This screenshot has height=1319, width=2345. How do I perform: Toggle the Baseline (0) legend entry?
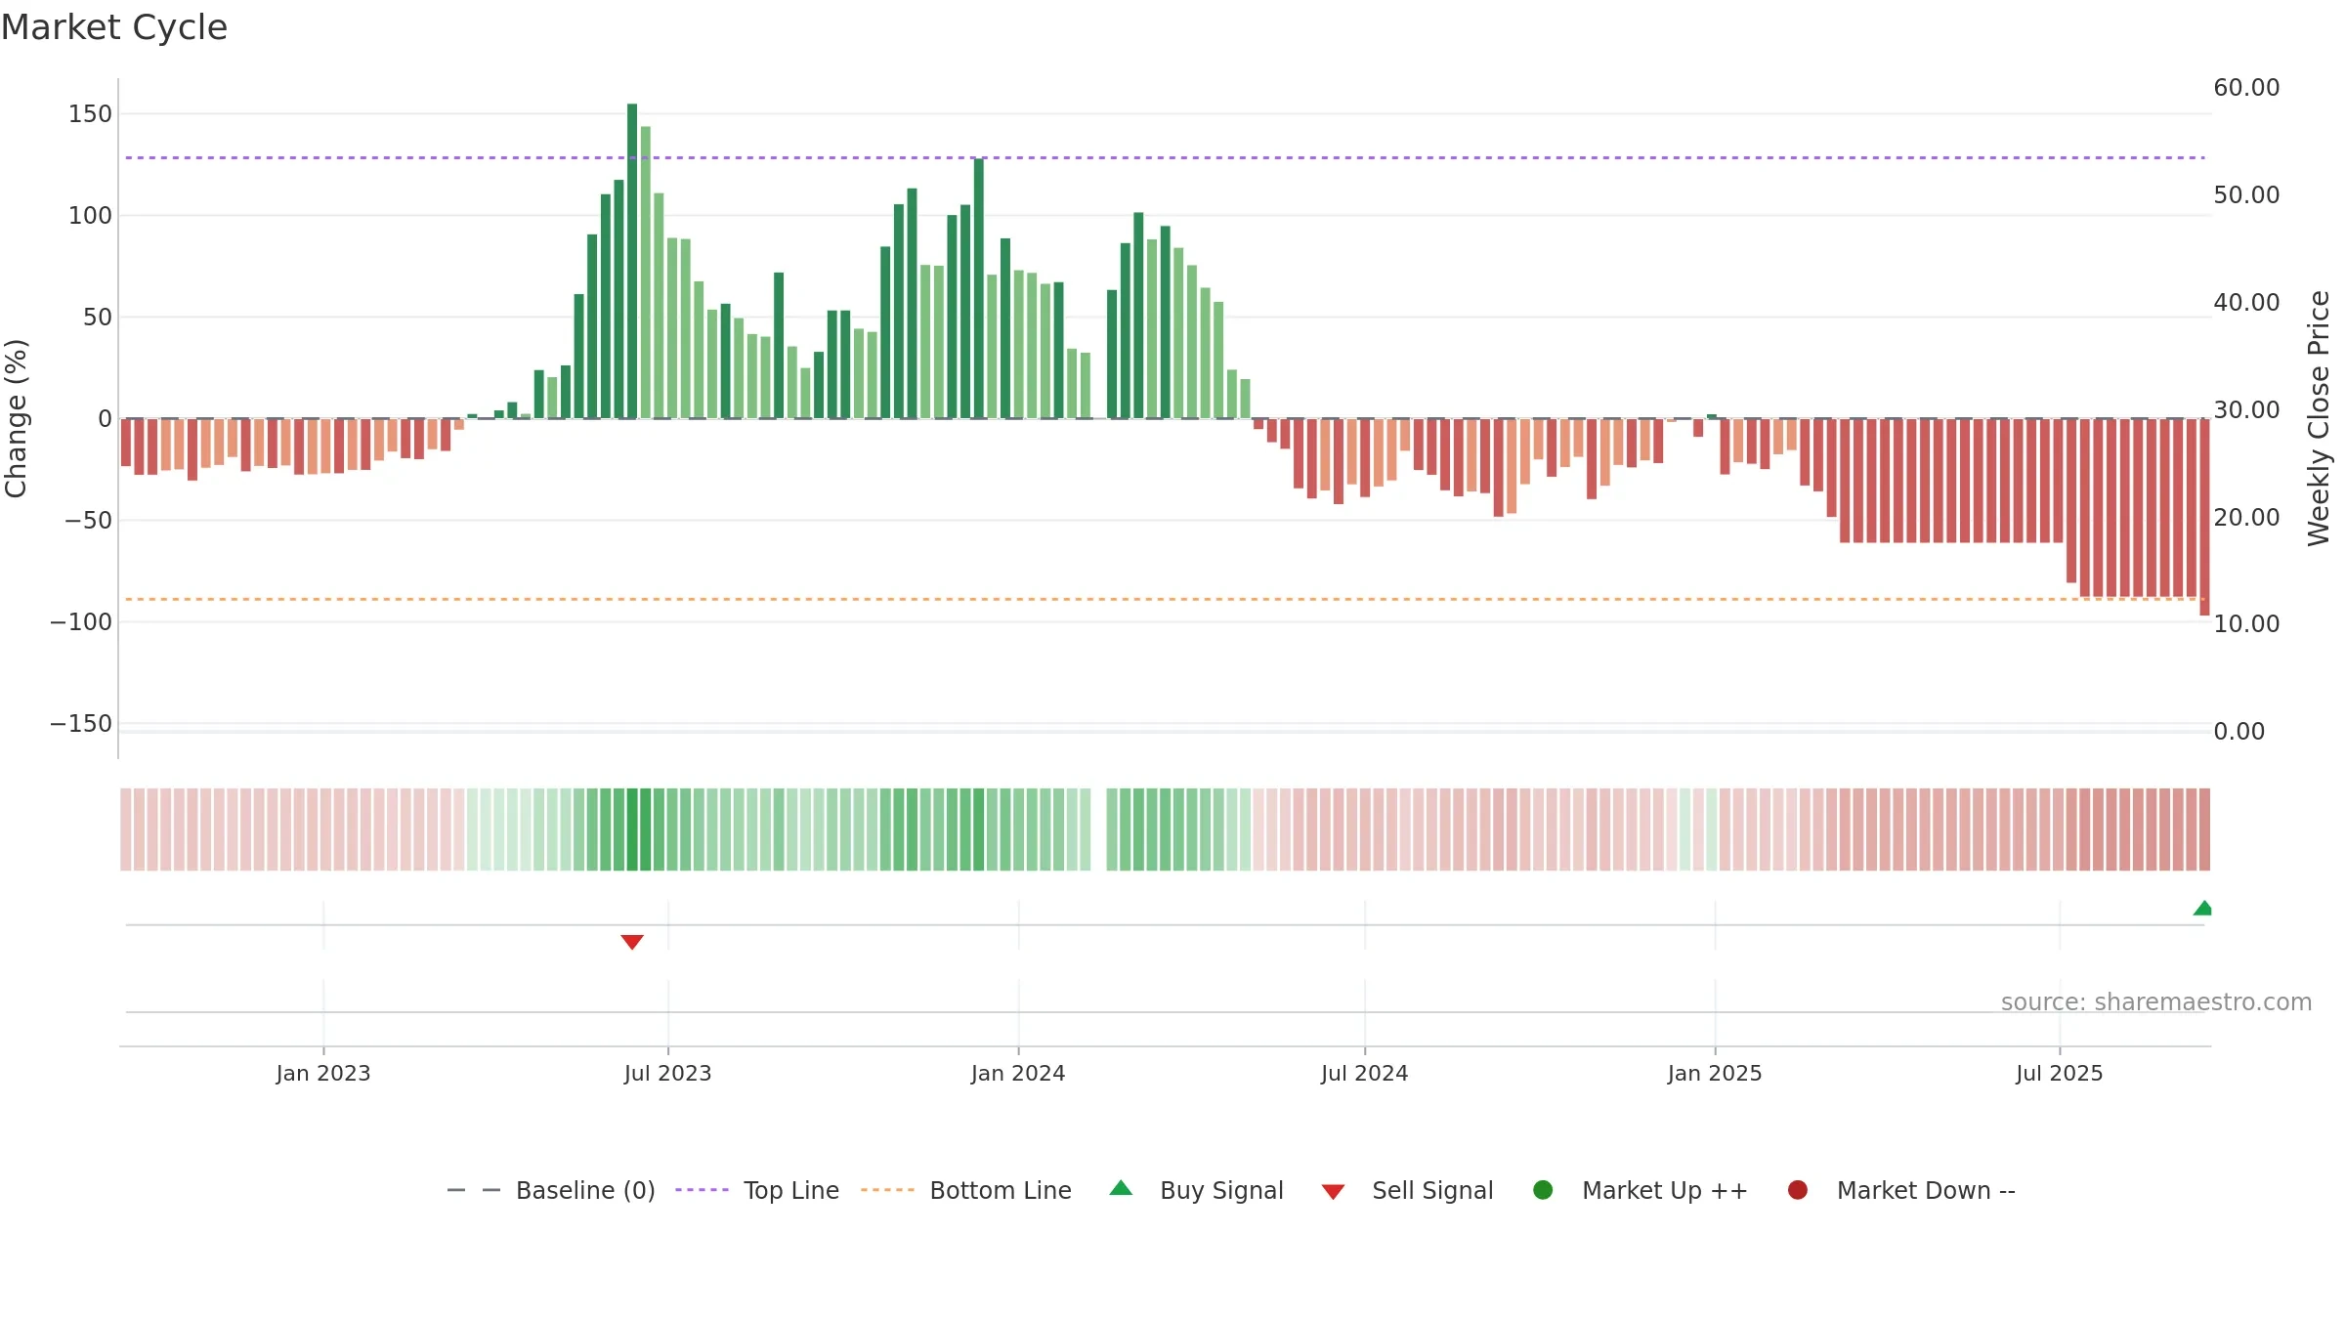(x=551, y=1190)
